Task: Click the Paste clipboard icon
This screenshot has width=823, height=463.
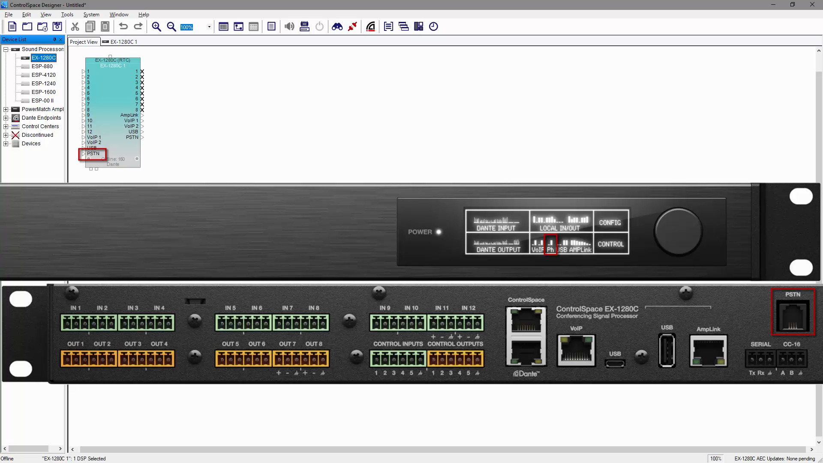Action: [x=105, y=27]
